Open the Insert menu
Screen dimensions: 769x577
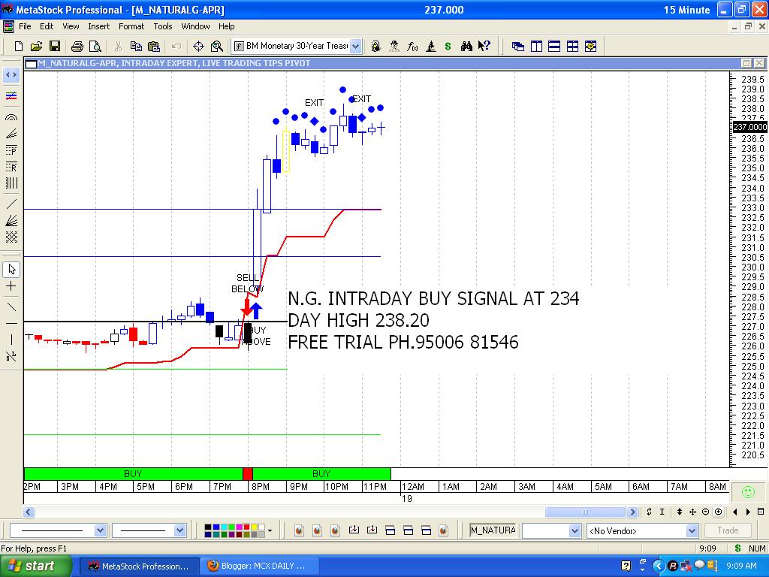(x=98, y=26)
